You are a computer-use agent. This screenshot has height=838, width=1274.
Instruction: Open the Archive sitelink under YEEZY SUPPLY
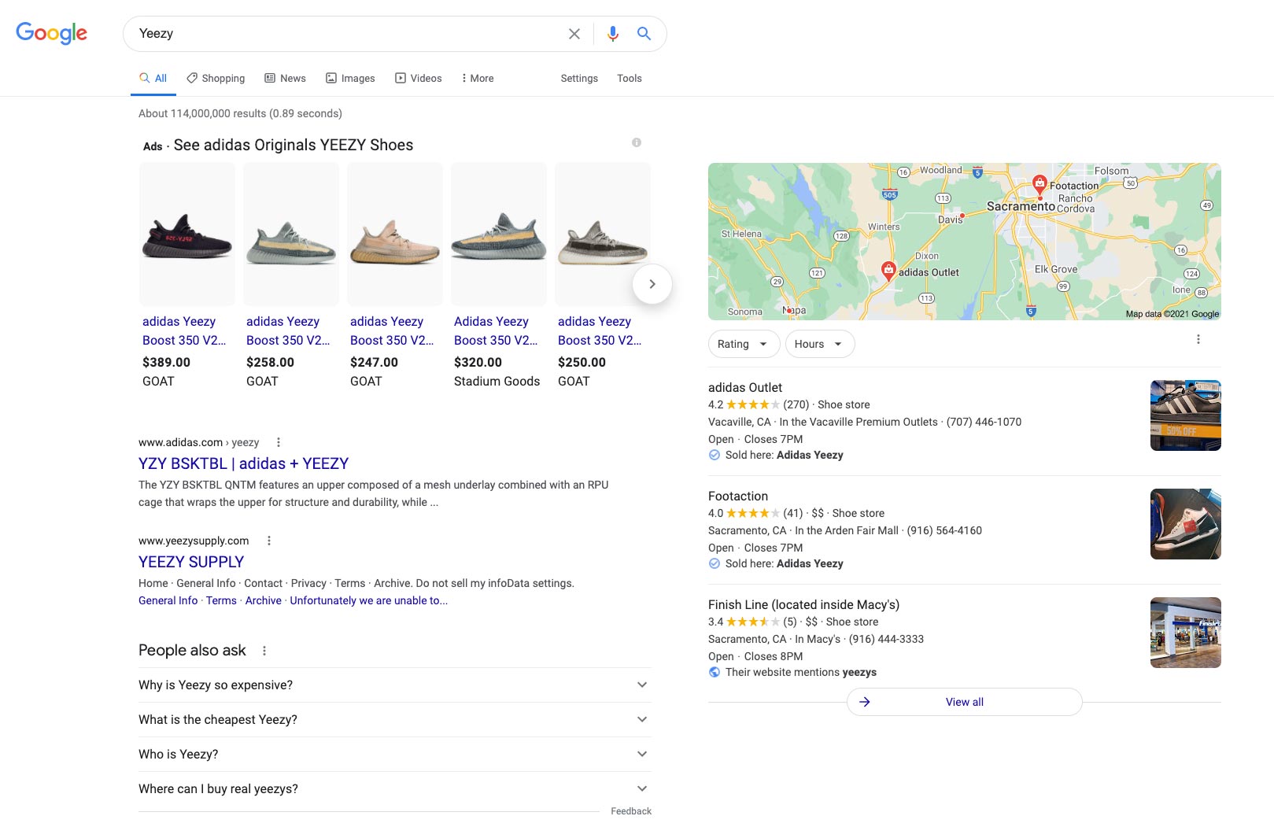264,600
